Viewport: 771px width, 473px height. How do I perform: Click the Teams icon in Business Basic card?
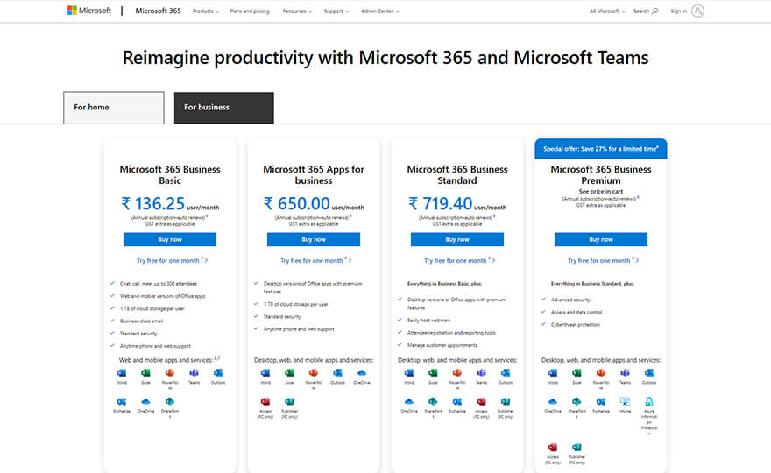point(195,373)
